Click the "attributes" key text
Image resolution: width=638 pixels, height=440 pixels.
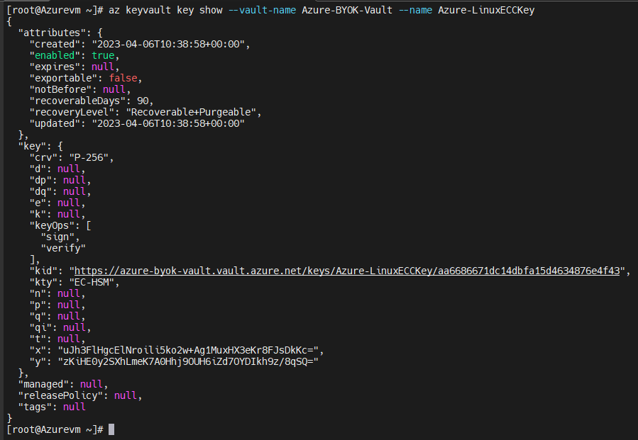click(52, 33)
